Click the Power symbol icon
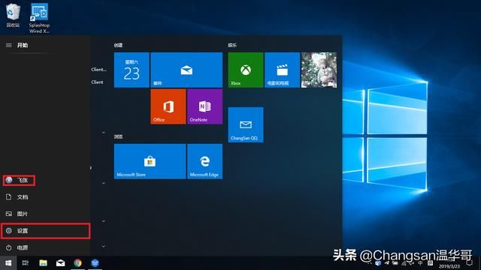481x270 pixels. 9,247
